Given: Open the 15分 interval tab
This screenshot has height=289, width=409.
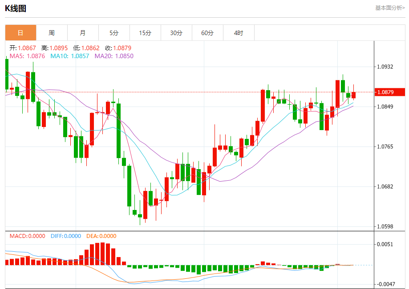Looking at the screenshot, I should (x=145, y=33).
